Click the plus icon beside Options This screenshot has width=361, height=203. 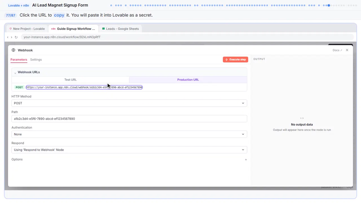coord(246,160)
